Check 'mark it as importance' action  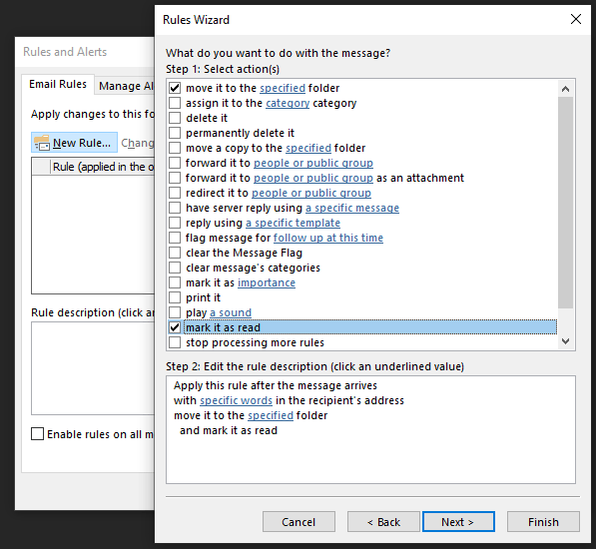[x=175, y=282]
